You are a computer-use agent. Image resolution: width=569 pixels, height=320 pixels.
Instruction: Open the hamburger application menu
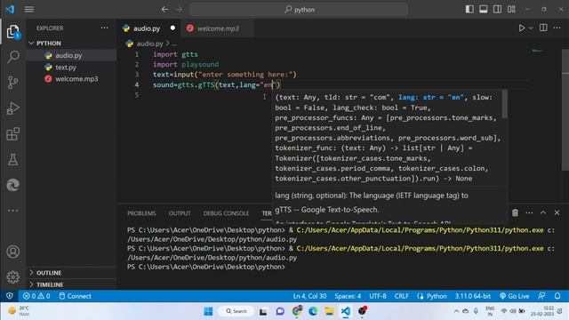pos(29,10)
